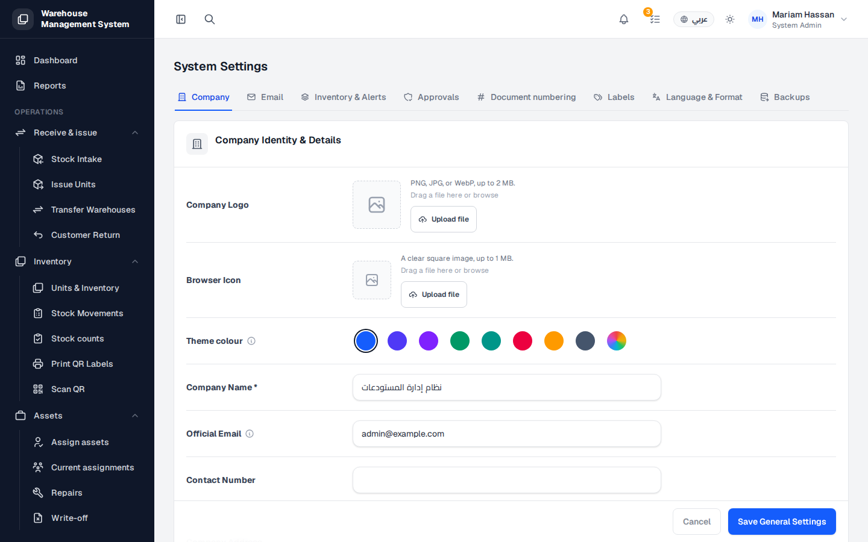Click the info icon beside Official Email
This screenshot has height=542, width=868.
click(x=250, y=434)
